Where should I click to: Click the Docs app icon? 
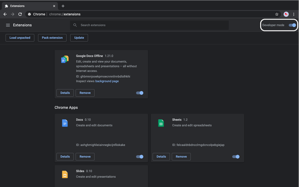(x=65, y=123)
